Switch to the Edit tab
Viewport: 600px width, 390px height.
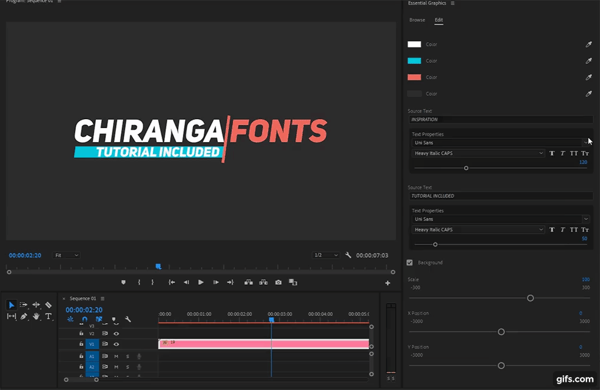click(438, 20)
